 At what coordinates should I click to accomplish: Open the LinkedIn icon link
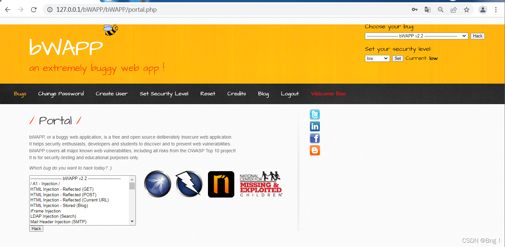(x=315, y=126)
